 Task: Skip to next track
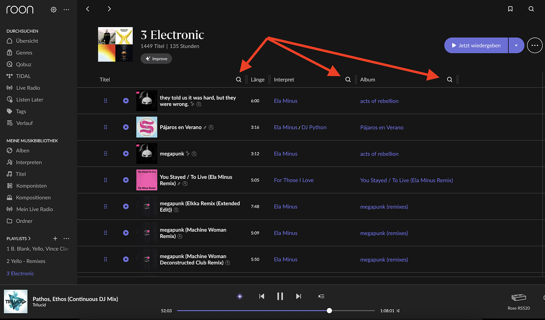click(x=299, y=296)
